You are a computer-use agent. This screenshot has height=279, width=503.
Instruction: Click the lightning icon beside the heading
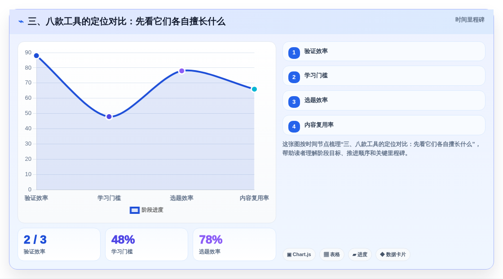coord(21,22)
